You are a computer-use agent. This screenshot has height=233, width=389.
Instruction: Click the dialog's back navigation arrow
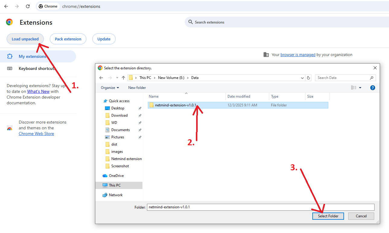coord(101,78)
